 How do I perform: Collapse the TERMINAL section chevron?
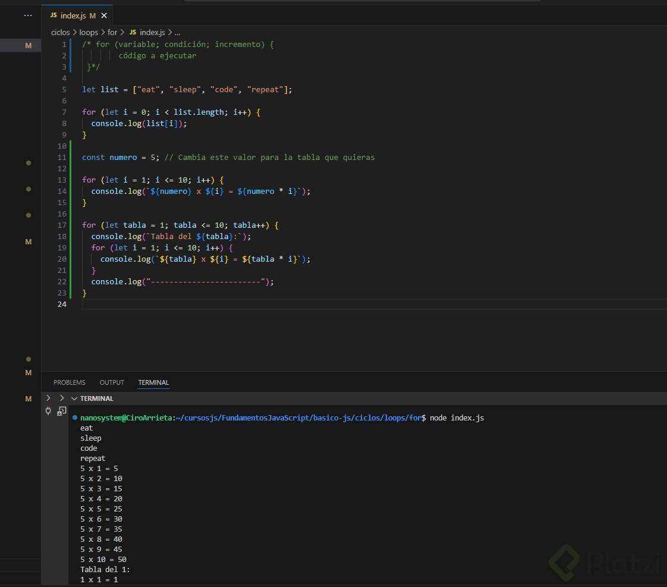click(x=74, y=398)
